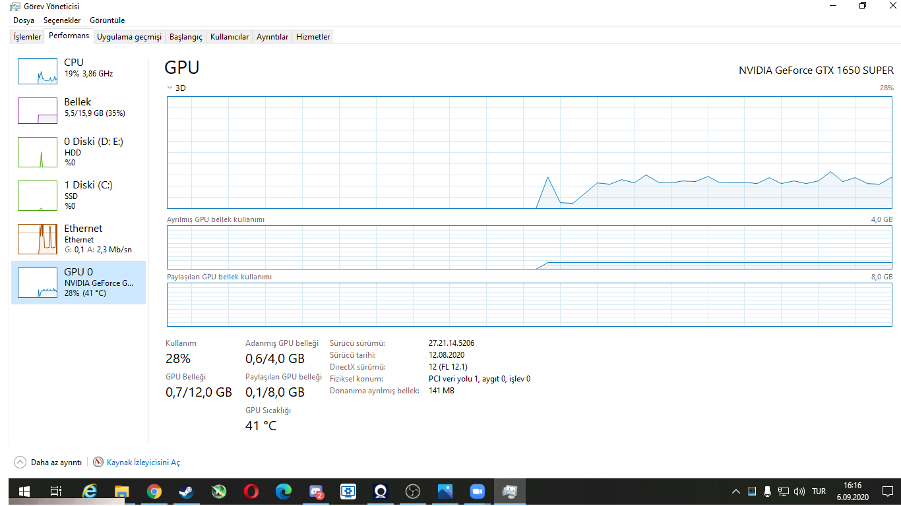901x506 pixels.
Task: Click the 141 MB reserved memory value
Action: [441, 391]
